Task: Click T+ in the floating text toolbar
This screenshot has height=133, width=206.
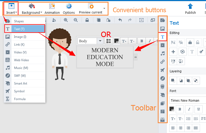Action: (x=124, y=41)
